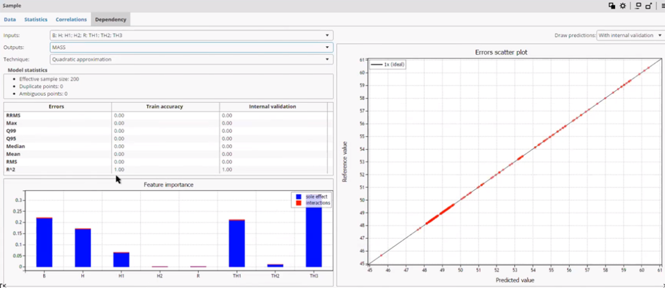Open the Correlations tab
This screenshot has width=665, height=288.
[x=71, y=20]
